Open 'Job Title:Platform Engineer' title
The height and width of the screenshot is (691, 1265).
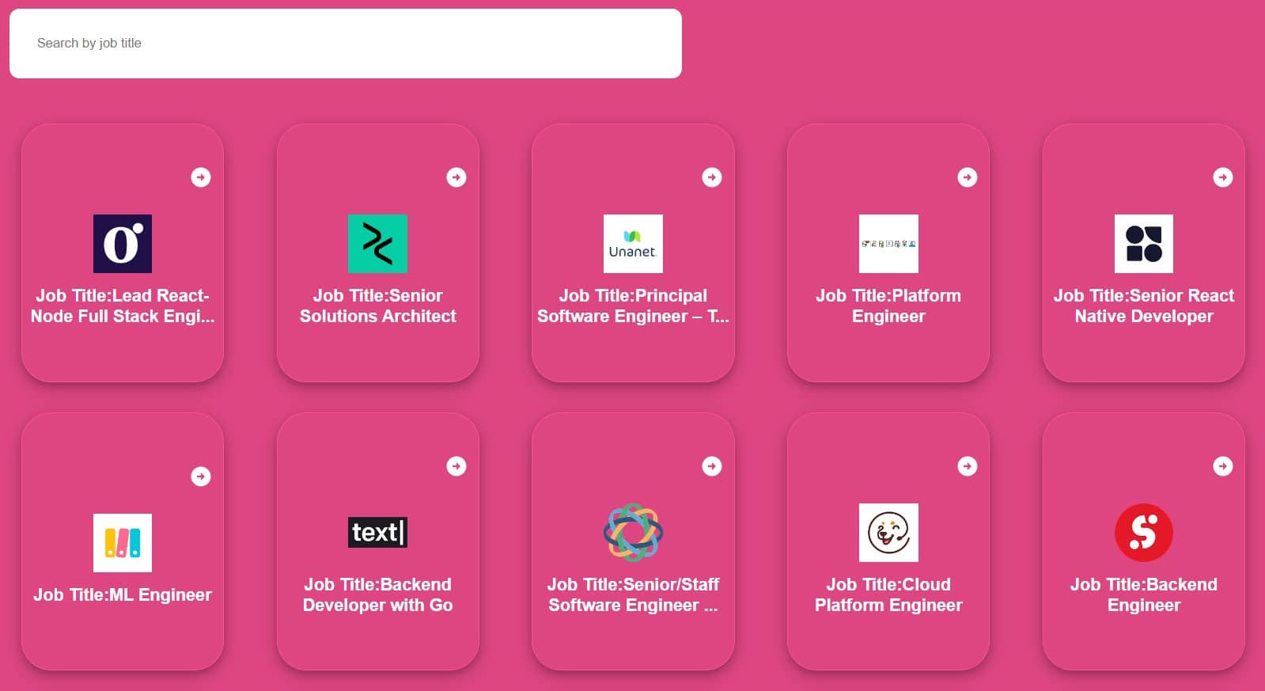tap(888, 306)
